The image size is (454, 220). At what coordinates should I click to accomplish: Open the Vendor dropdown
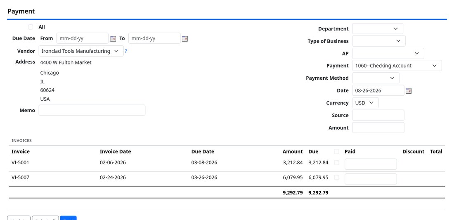81,51
